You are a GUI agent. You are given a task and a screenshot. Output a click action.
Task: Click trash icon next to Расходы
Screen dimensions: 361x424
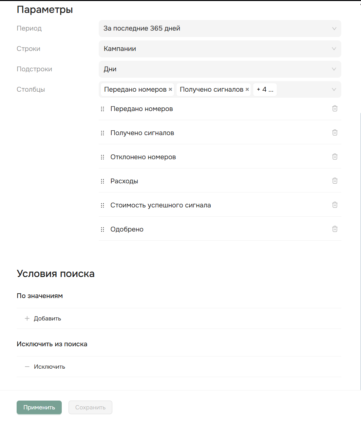pos(335,181)
